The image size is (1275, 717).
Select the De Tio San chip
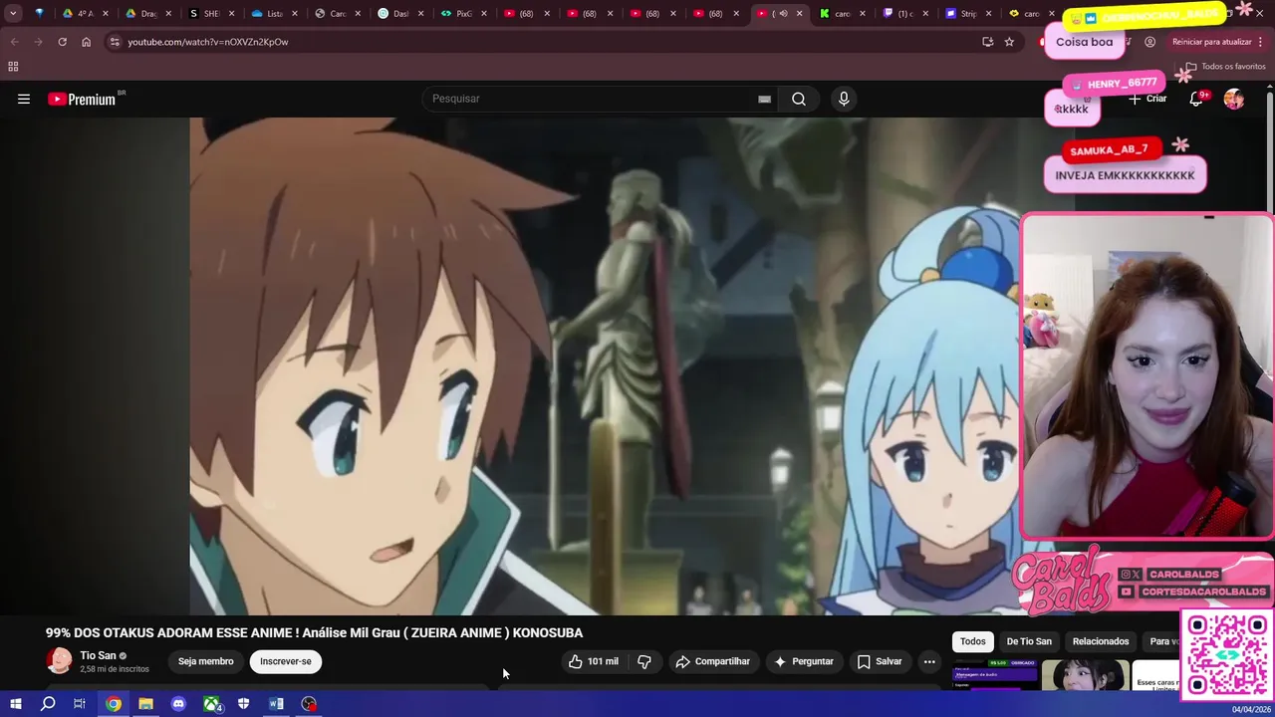click(x=1029, y=641)
